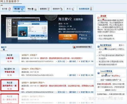The height and width of the screenshot is (104, 127).
Task: Click the 海王星 云服务版 V2.58 title cell
Action: click(x=10, y=58)
